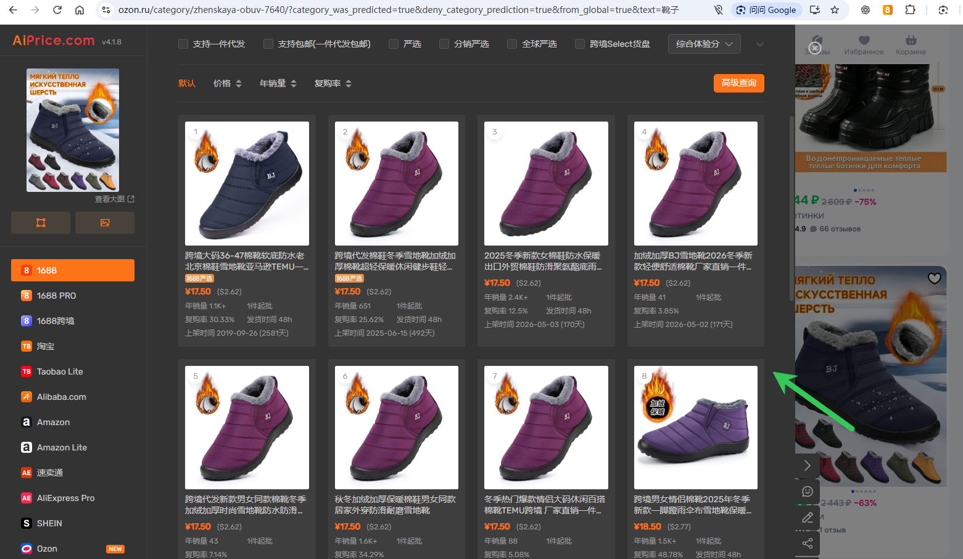This screenshot has width=963, height=559.
Task: Click the panel collapse arrow icon
Action: [x=807, y=465]
